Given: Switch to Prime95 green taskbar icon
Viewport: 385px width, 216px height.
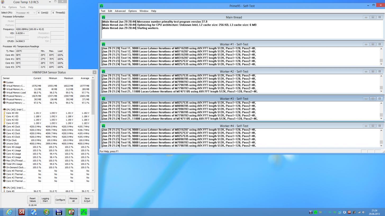Looking at the screenshot, I should coord(84,212).
